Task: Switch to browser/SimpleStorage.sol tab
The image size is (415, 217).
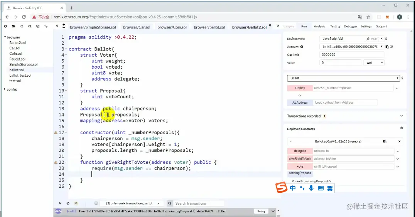Action: [93, 27]
